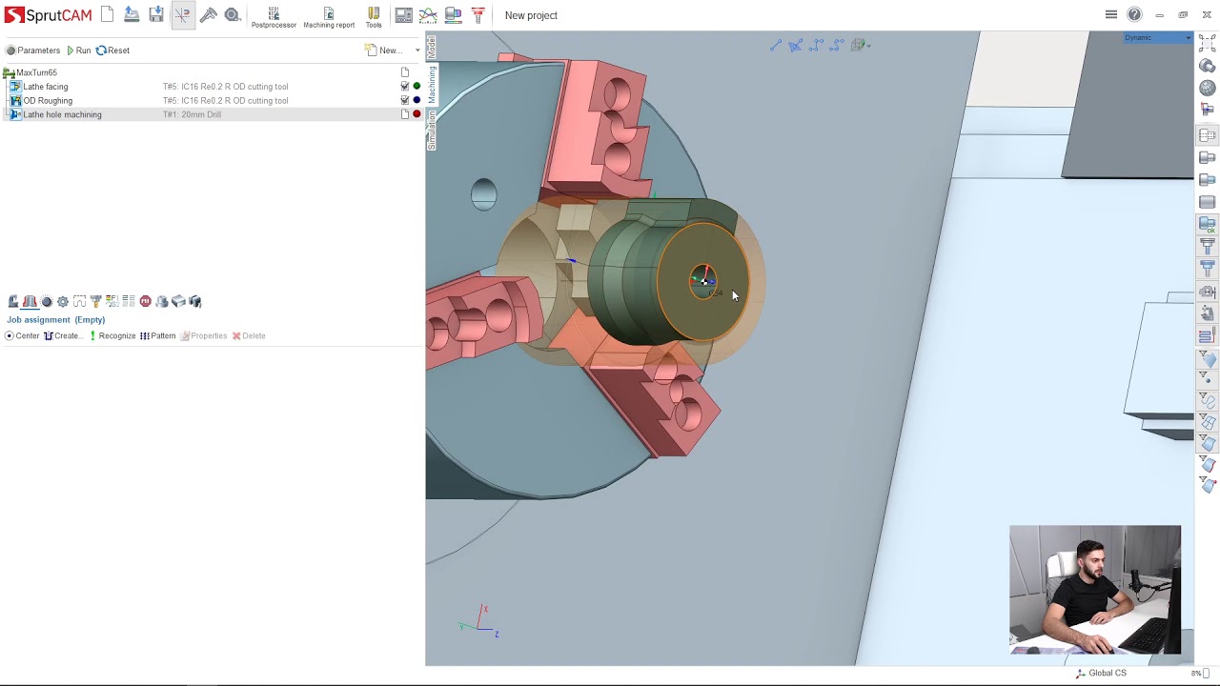Open the CNC machine control icon
Screen dimensions: 1220x686
404,15
